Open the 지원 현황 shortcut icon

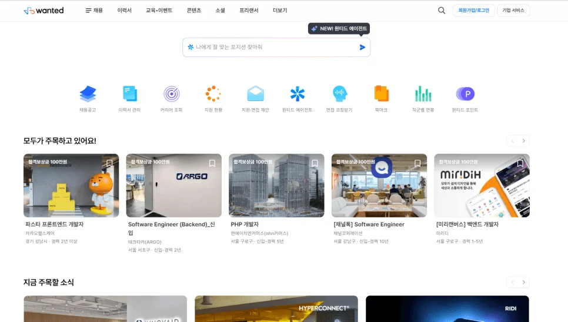pos(213,94)
